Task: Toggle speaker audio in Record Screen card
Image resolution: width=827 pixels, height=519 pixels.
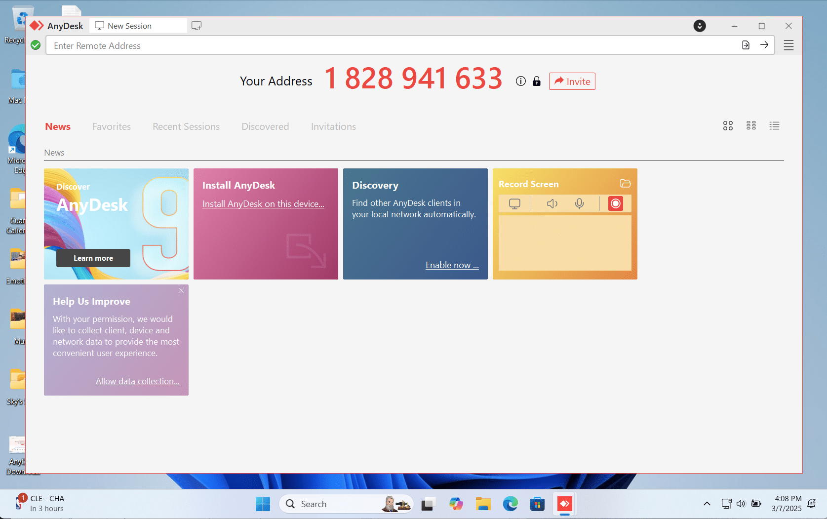Action: click(552, 203)
